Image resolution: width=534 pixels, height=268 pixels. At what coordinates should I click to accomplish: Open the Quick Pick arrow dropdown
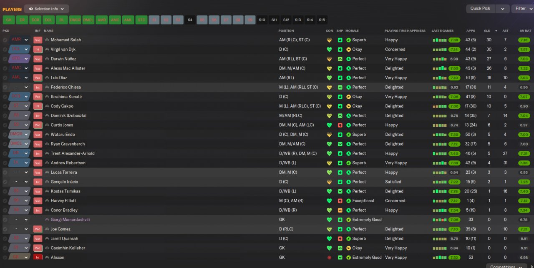pos(503,8)
